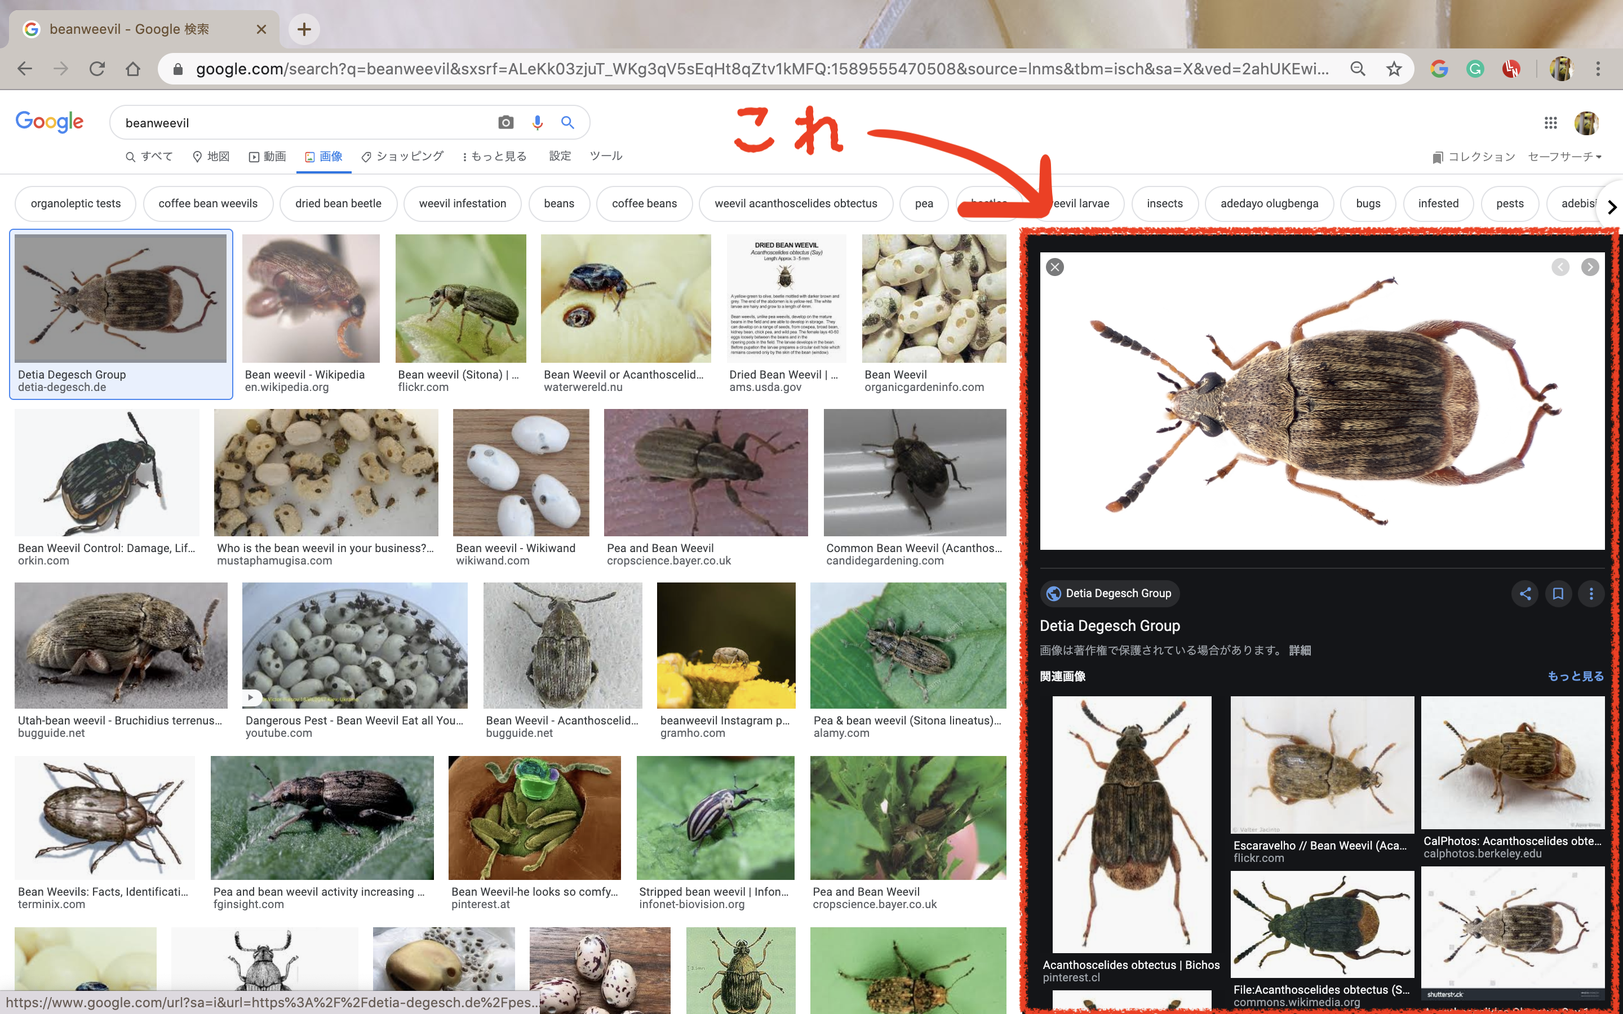Close the beanweevil browser tab
The image size is (1623, 1014).
pos(261,29)
